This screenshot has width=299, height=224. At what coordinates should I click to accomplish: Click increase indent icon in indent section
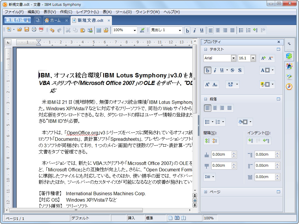[251, 141]
